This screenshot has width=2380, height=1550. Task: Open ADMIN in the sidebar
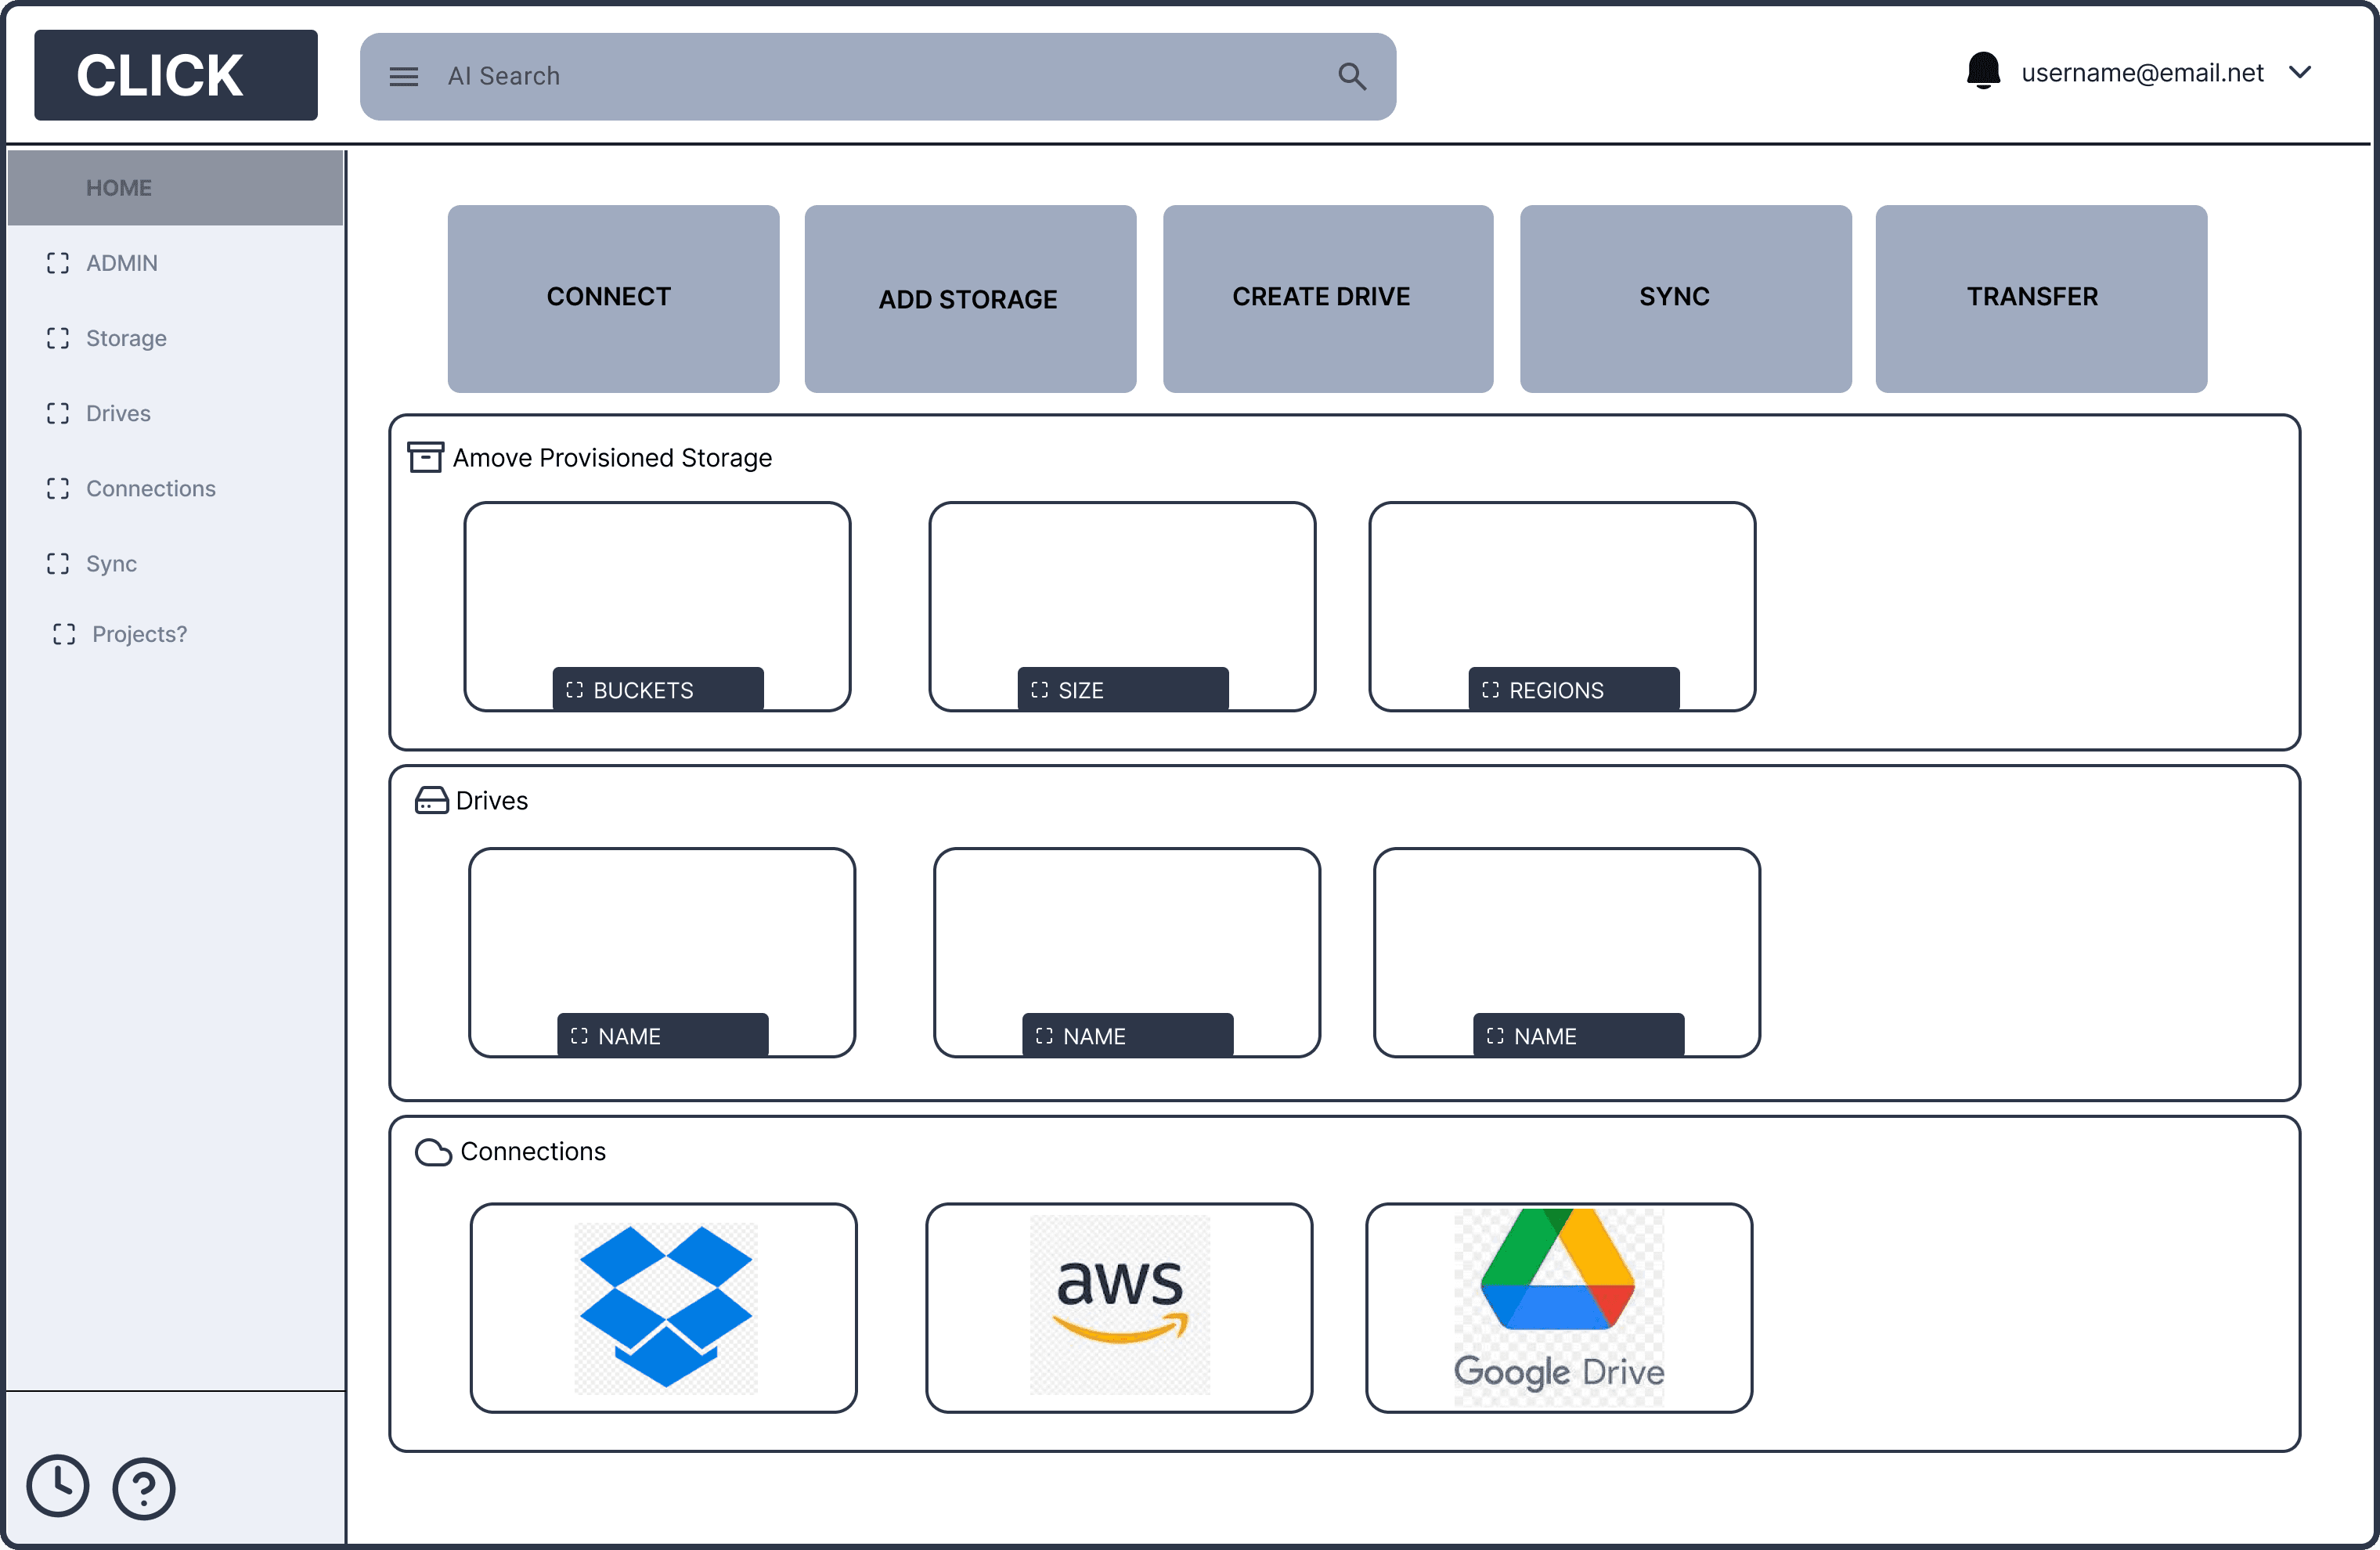pyautogui.click(x=121, y=263)
